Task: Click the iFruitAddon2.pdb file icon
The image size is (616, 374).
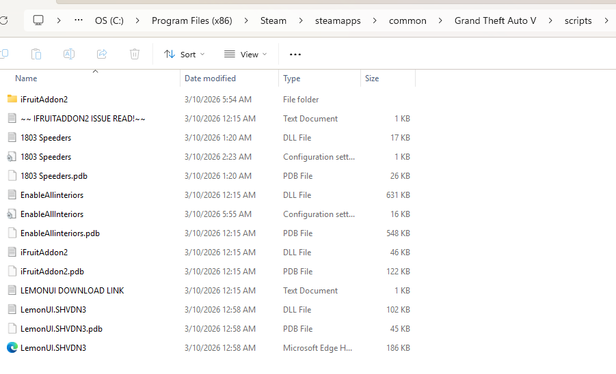Action: coord(12,272)
